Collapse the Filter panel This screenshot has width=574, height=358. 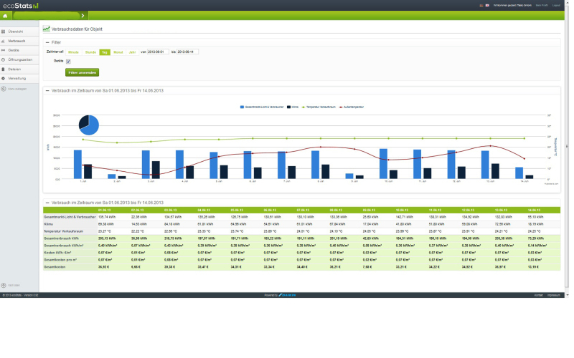(x=47, y=42)
